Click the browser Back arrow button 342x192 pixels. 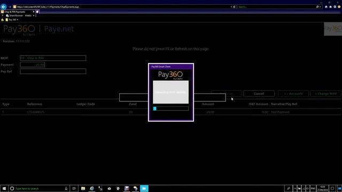pos(4,7)
